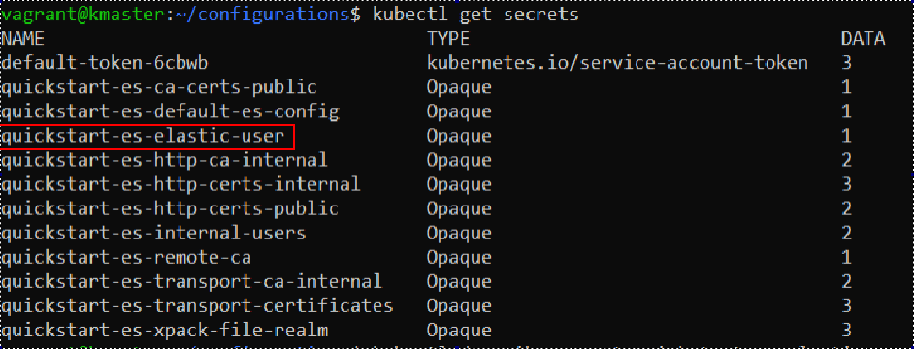Click the quickstart-es-internal-users entry
Image resolution: width=915 pixels, height=349 pixels.
click(x=153, y=233)
